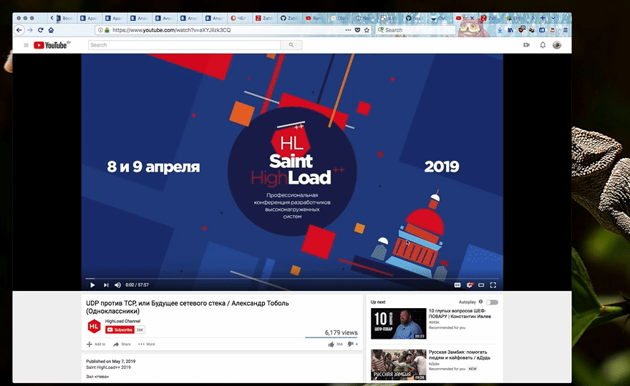Image resolution: width=630 pixels, height=386 pixels.
Task: Click the video progress bar
Action: tap(292, 278)
